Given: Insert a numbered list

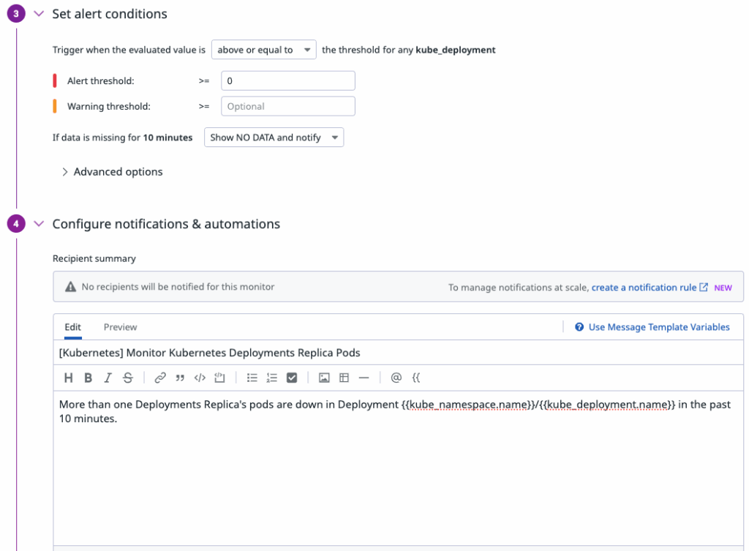Looking at the screenshot, I should [x=272, y=378].
